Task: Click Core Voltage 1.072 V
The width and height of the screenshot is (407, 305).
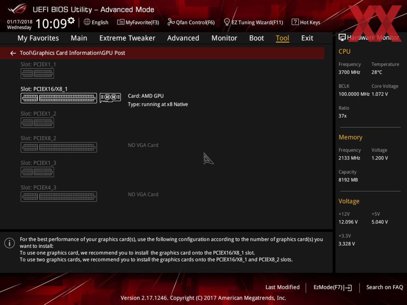Action: coord(380,94)
